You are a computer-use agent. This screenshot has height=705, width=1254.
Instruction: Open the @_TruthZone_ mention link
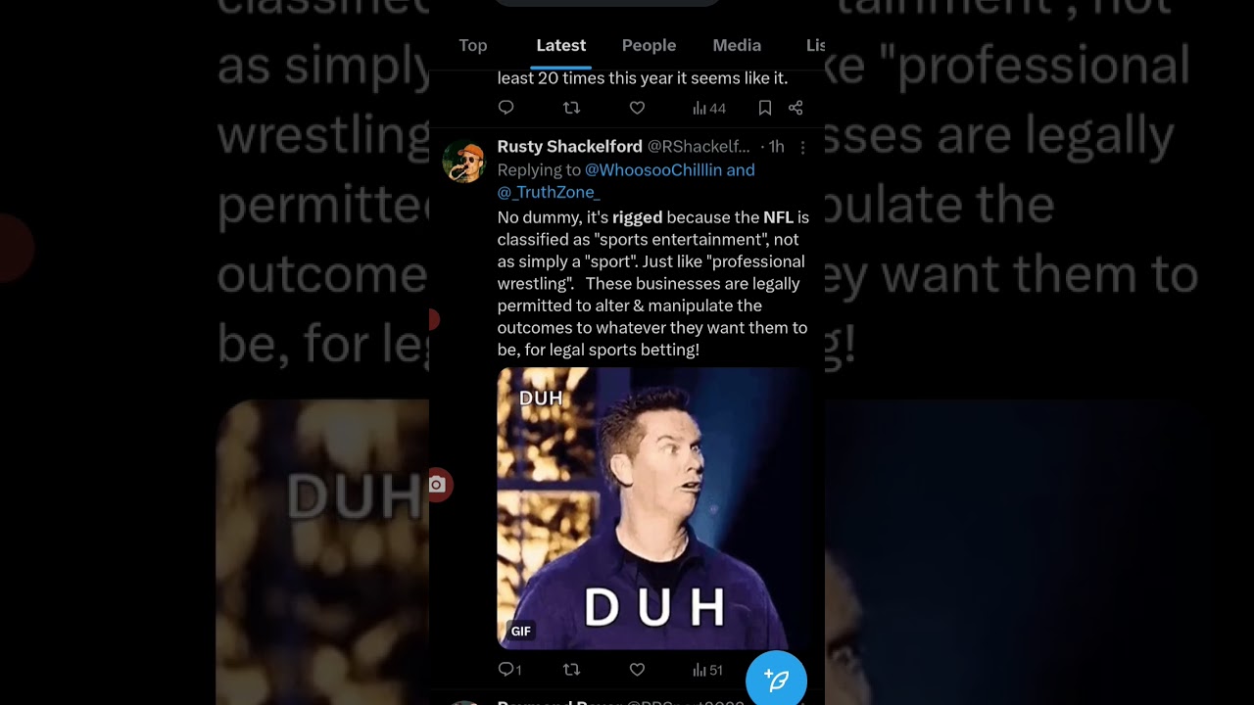click(549, 192)
